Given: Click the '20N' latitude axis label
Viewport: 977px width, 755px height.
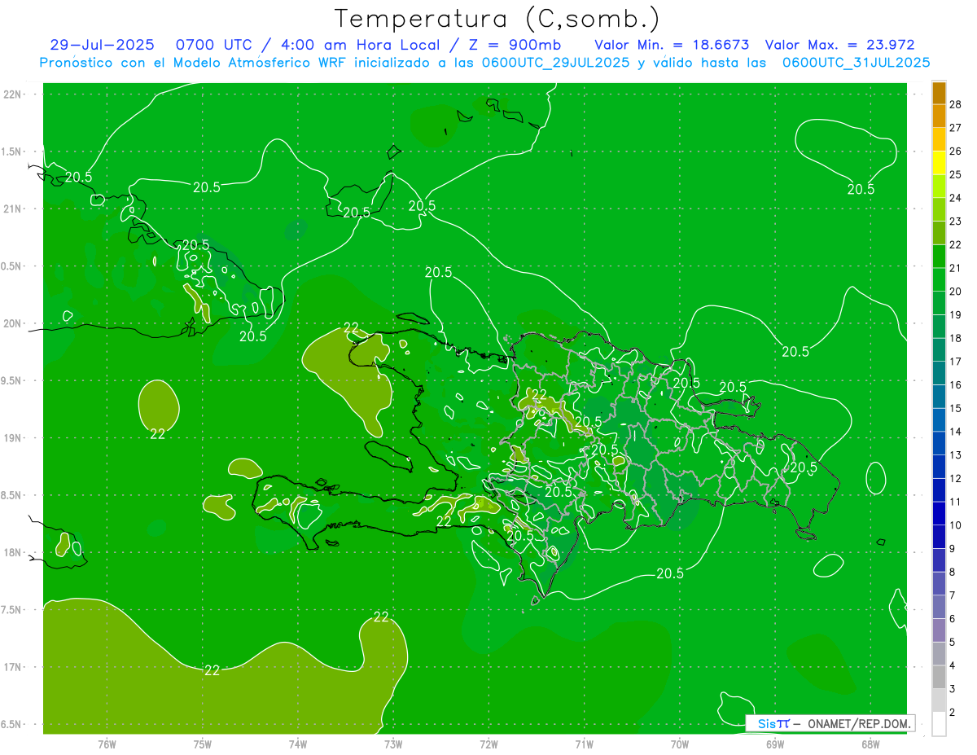Looking at the screenshot, I should pos(12,323).
